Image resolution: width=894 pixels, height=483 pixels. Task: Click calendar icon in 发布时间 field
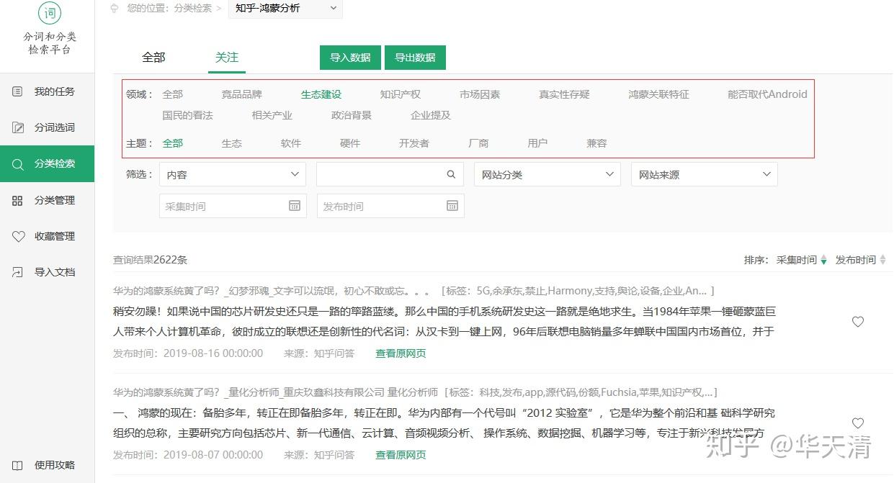tap(452, 206)
